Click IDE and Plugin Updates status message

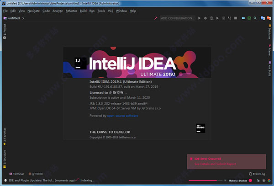[42, 181]
